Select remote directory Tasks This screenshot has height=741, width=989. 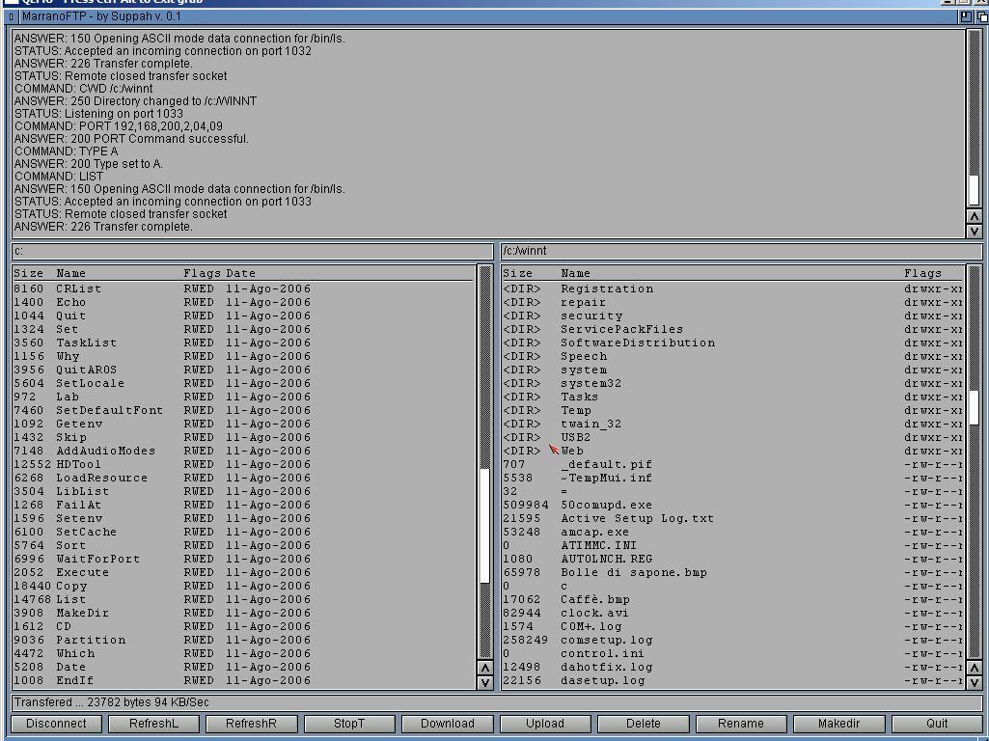click(x=732, y=398)
